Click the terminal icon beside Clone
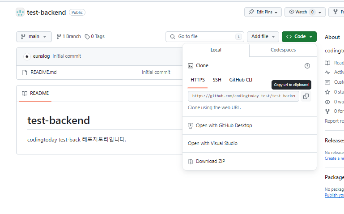 191,66
